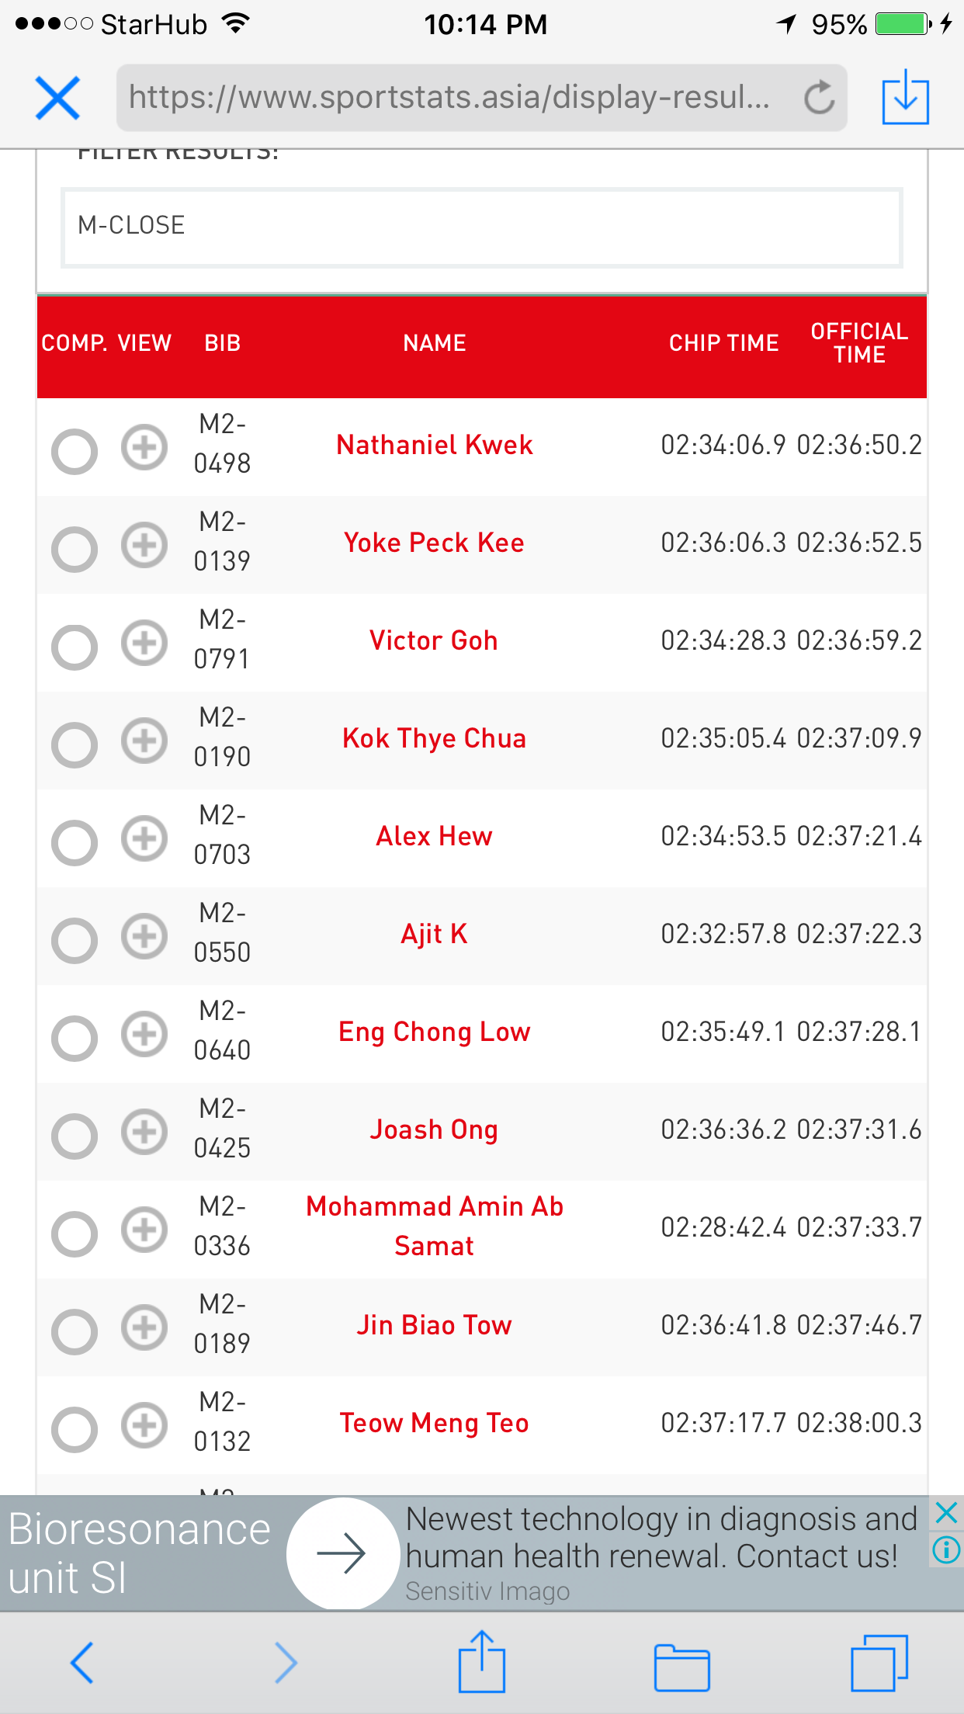Select compare radio for Ajit K

[75, 940]
